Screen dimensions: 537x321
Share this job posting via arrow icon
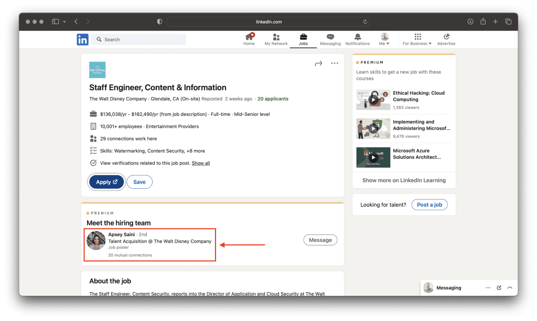tap(318, 63)
